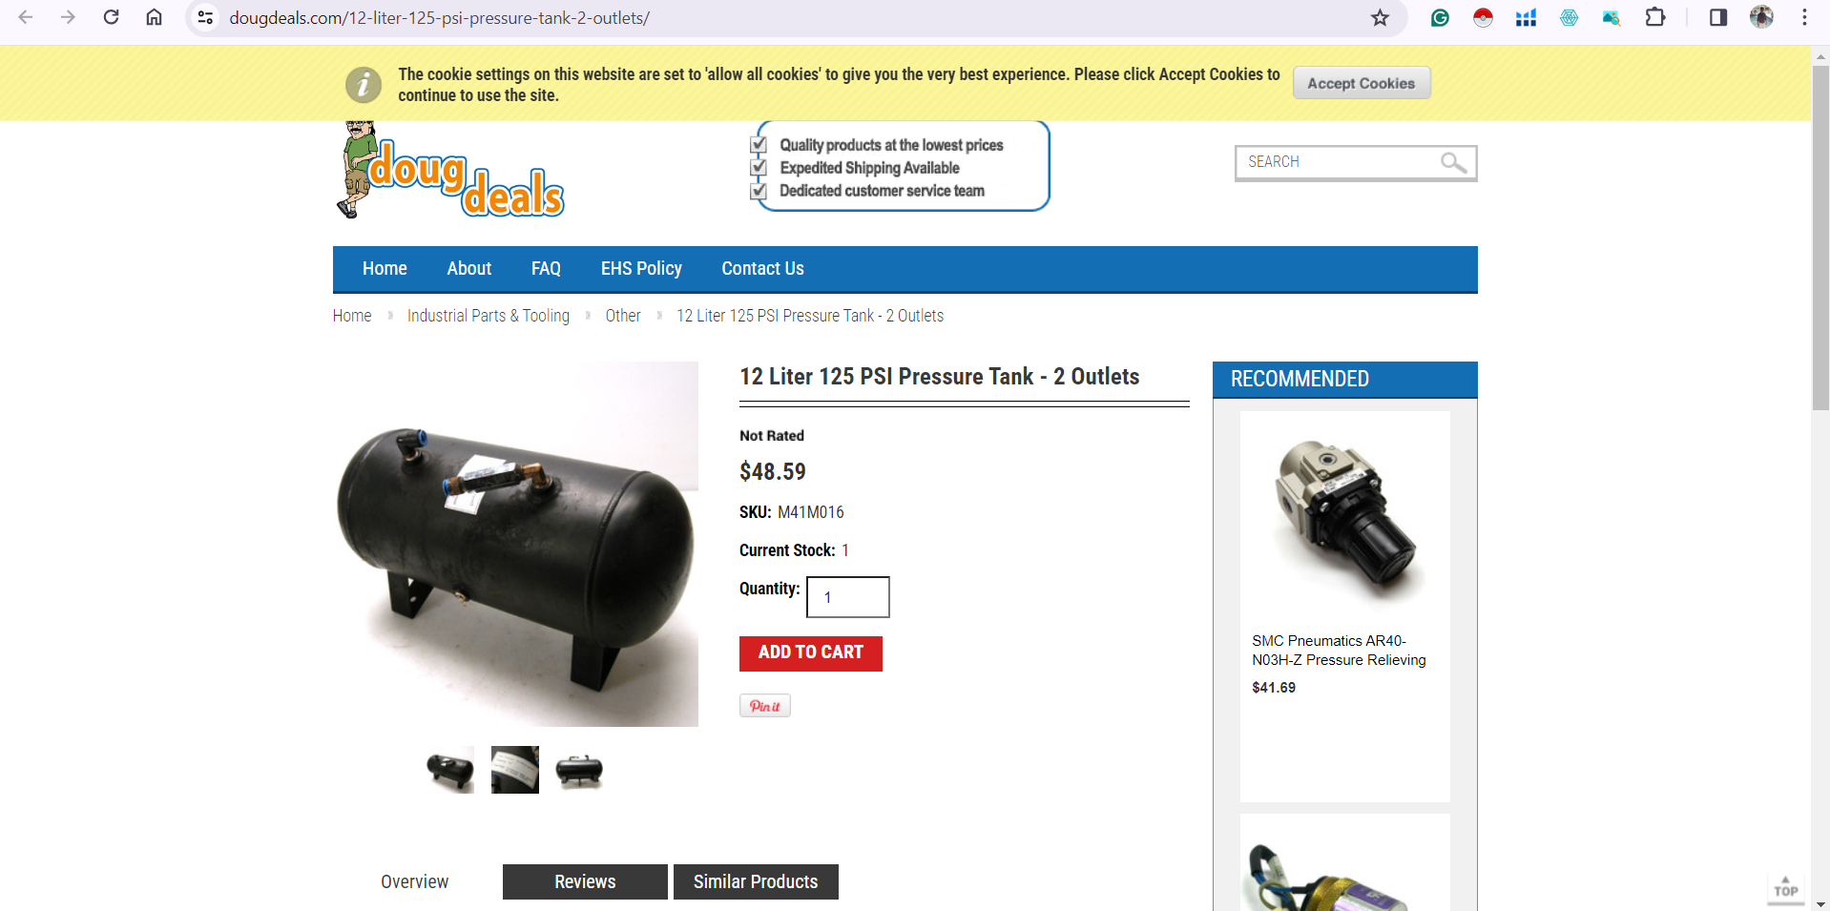The height and width of the screenshot is (911, 1830).
Task: View site information icon in address bar
Action: click(x=205, y=17)
